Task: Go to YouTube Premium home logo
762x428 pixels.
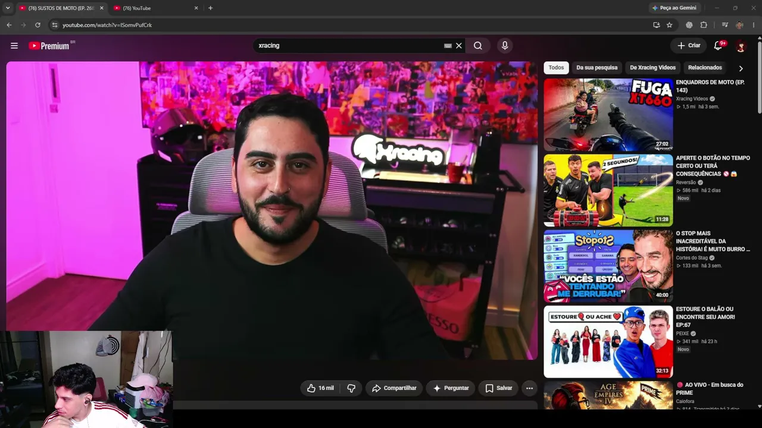Action: pyautogui.click(x=50, y=46)
